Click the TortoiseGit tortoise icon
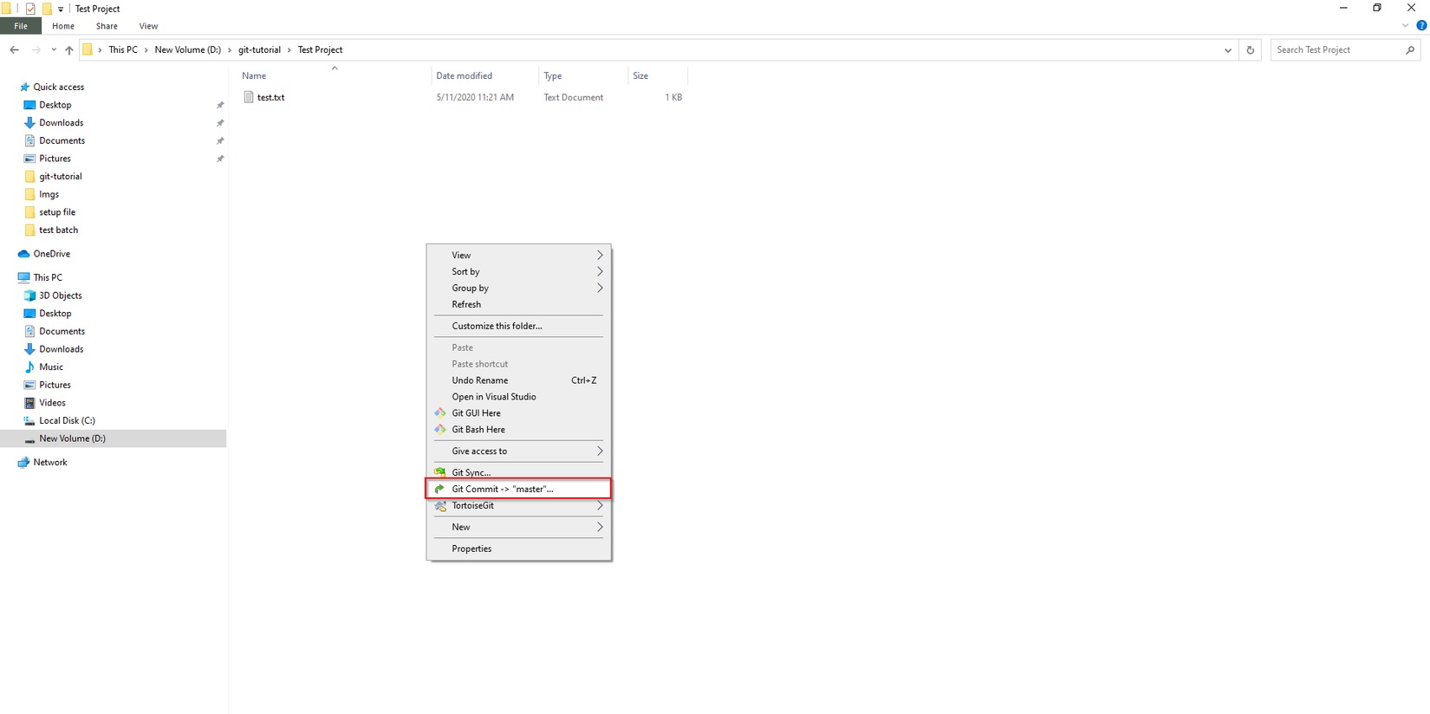1430x714 pixels. (x=439, y=505)
